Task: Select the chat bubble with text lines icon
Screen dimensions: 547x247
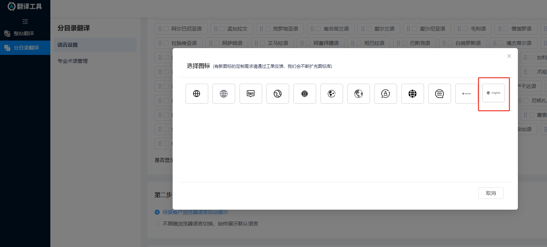Action: [439, 93]
